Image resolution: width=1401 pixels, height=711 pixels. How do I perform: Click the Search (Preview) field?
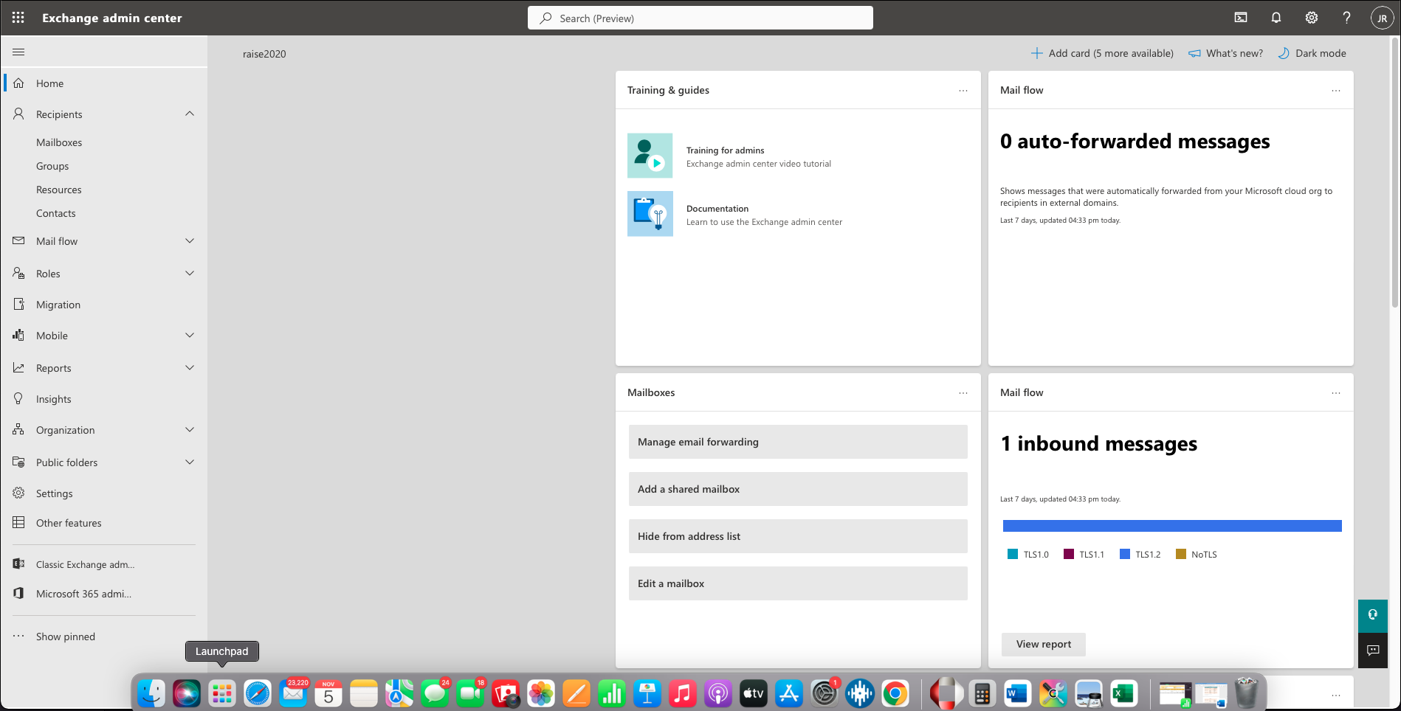[700, 18]
